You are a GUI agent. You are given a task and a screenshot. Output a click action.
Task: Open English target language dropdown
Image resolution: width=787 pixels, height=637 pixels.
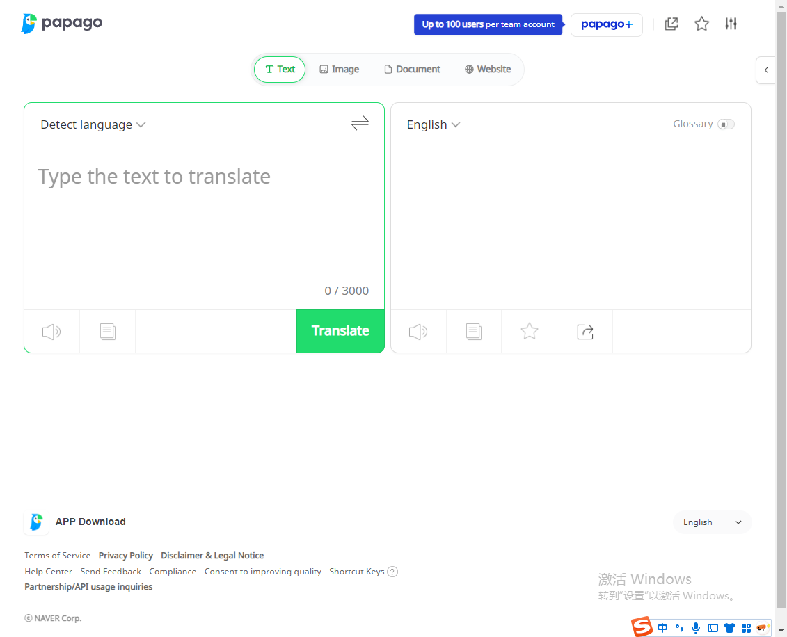click(433, 124)
